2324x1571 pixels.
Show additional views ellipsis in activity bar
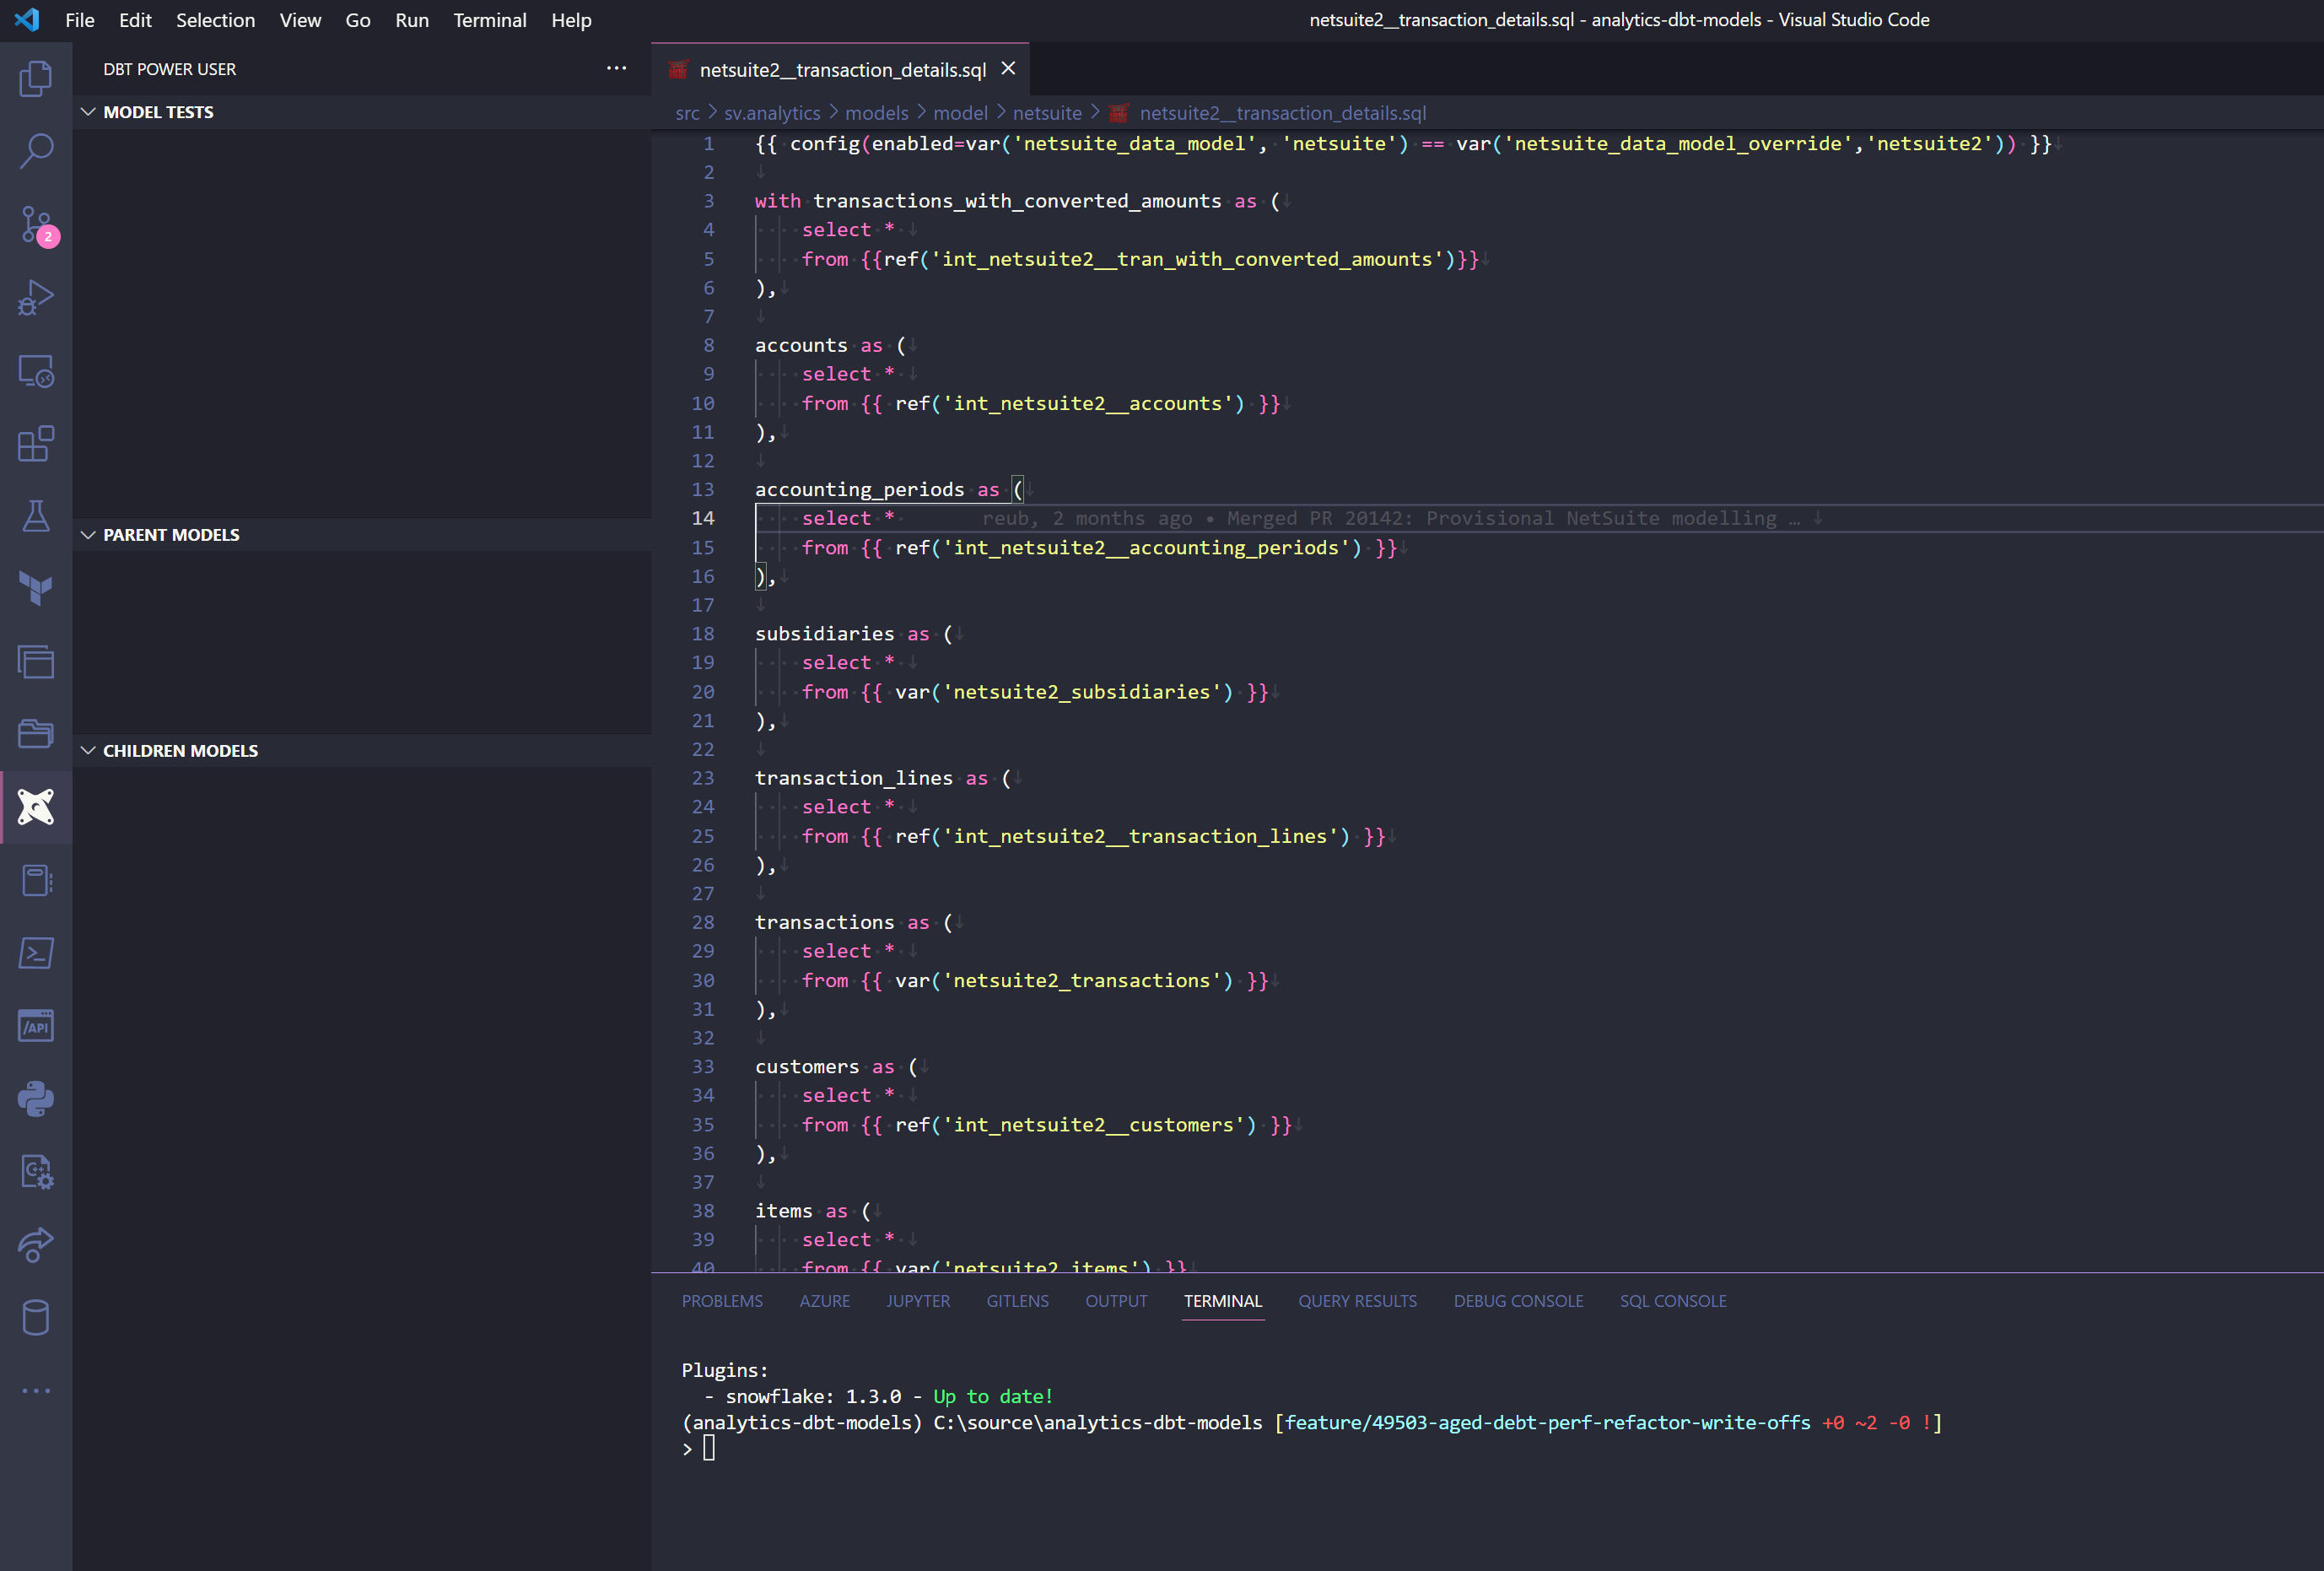(36, 1391)
